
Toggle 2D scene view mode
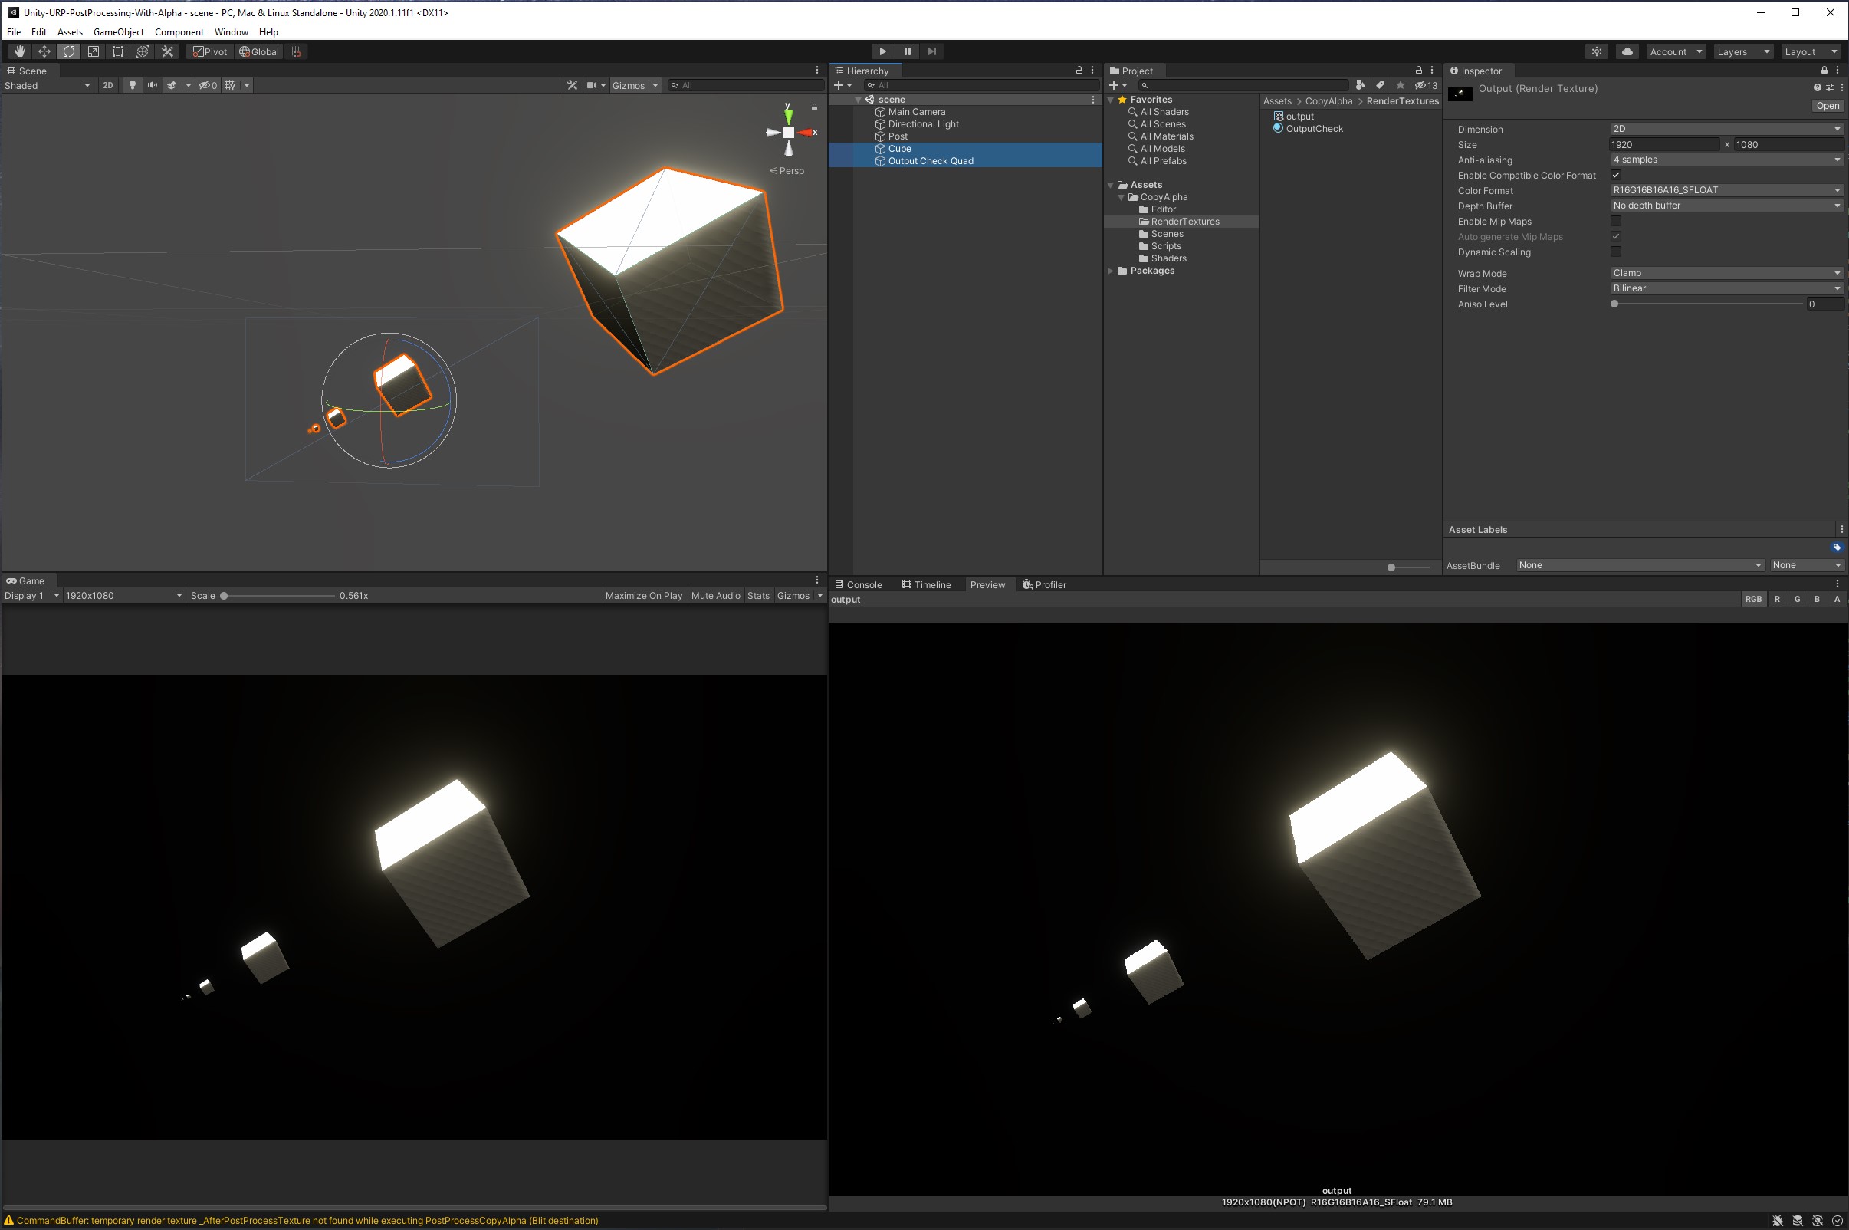pyautogui.click(x=108, y=86)
